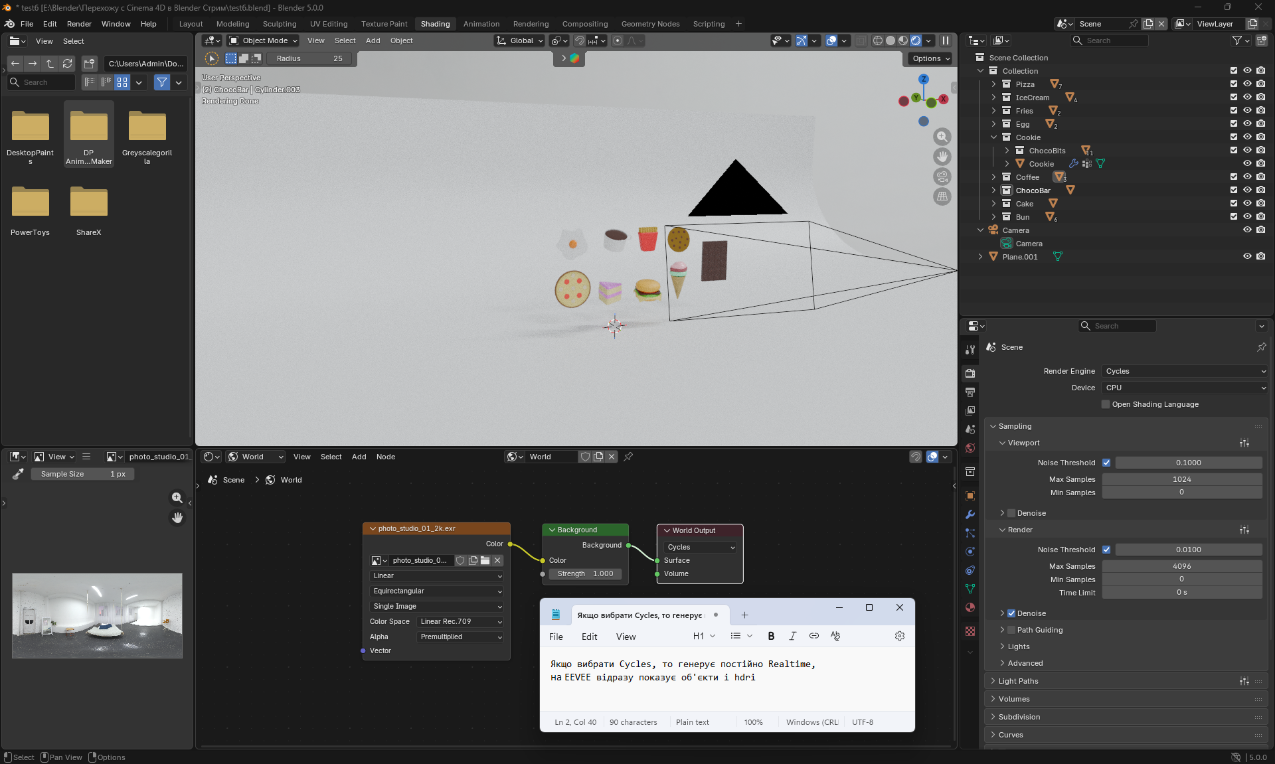The image size is (1275, 764).
Task: Hide the Pizza collection with the eye icon
Action: point(1247,84)
